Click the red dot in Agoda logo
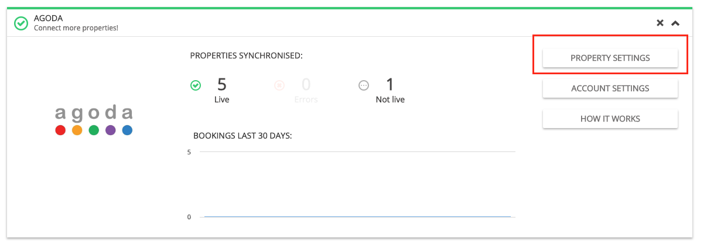707x245 pixels. click(60, 130)
